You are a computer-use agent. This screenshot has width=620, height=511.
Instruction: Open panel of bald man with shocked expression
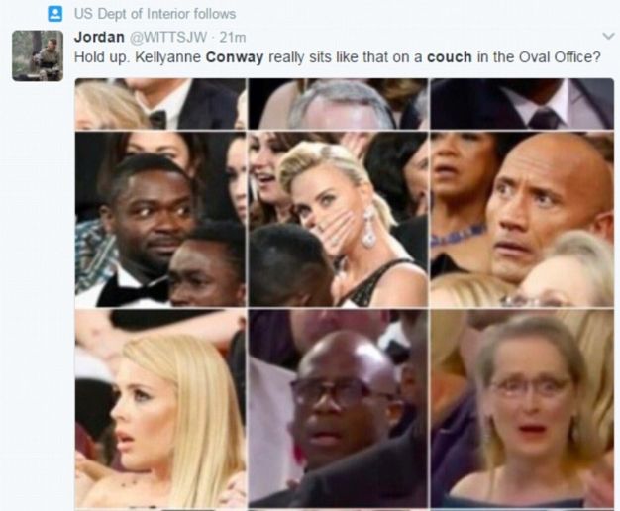coord(522,219)
